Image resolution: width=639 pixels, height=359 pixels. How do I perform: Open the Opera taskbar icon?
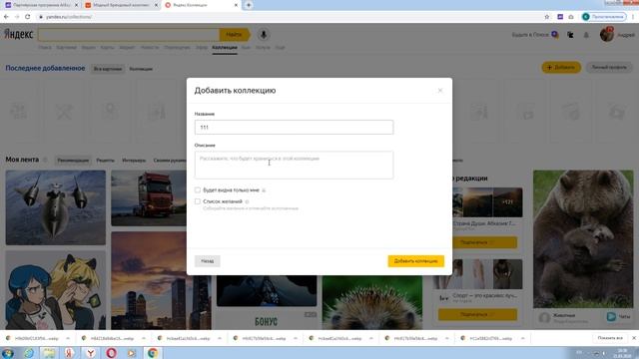[x=111, y=353]
